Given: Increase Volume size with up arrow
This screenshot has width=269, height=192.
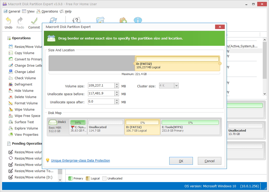Looking at the screenshot, I should point(117,84).
